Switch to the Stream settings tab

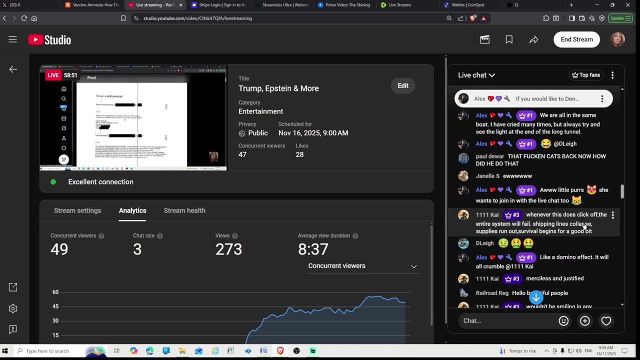pyautogui.click(x=77, y=210)
